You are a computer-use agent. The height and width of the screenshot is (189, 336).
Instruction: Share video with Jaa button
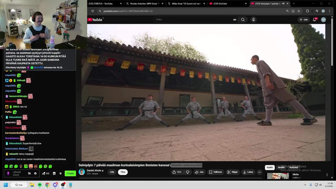(199, 172)
